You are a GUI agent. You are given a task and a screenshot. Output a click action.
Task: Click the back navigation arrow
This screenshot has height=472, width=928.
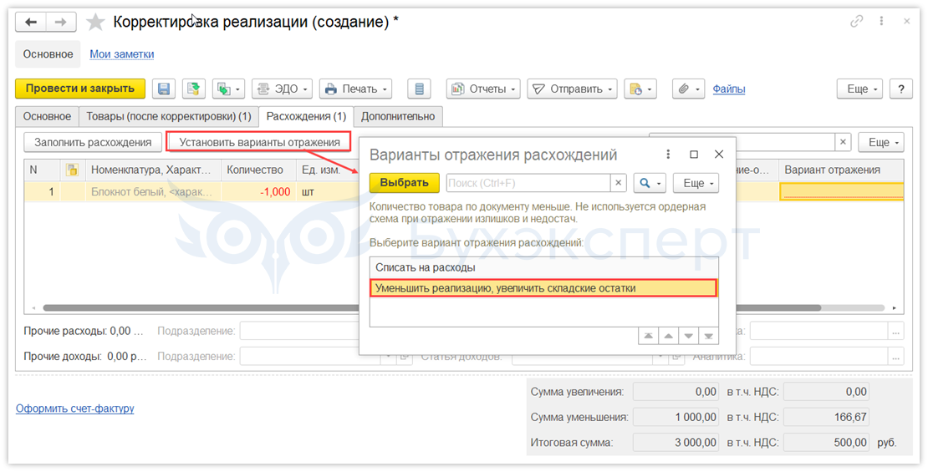pyautogui.click(x=31, y=23)
